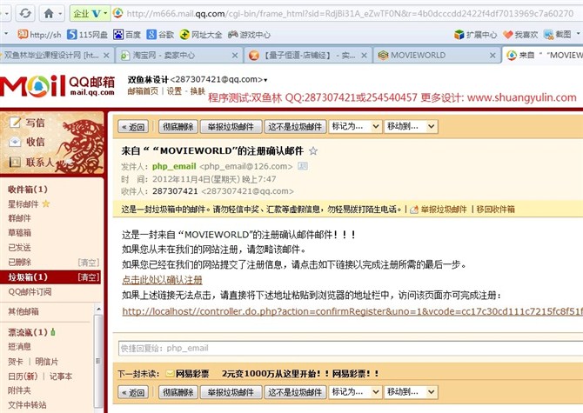This screenshot has height=413, width=583.
Task: Open the 网址大全 bookmark
Action: (201, 35)
